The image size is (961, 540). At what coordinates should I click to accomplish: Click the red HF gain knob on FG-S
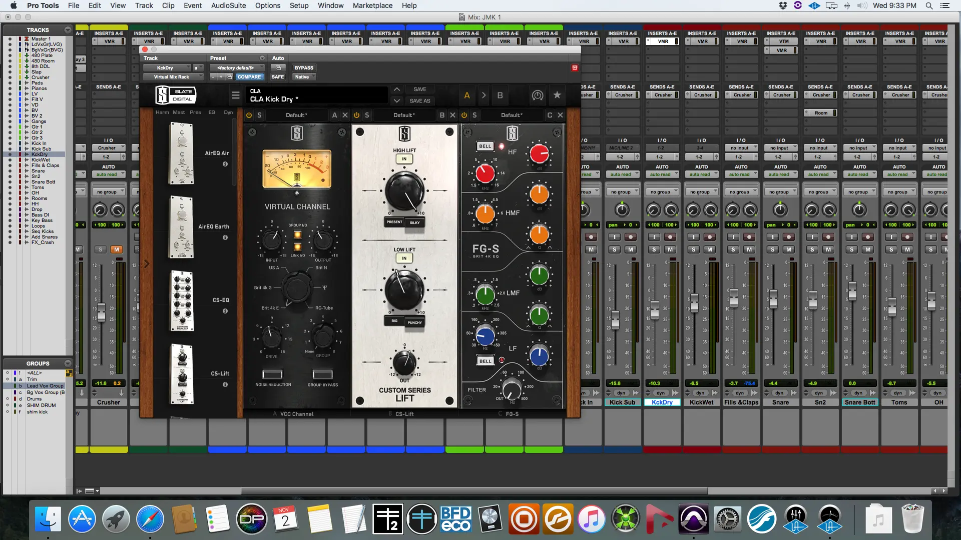coord(539,153)
